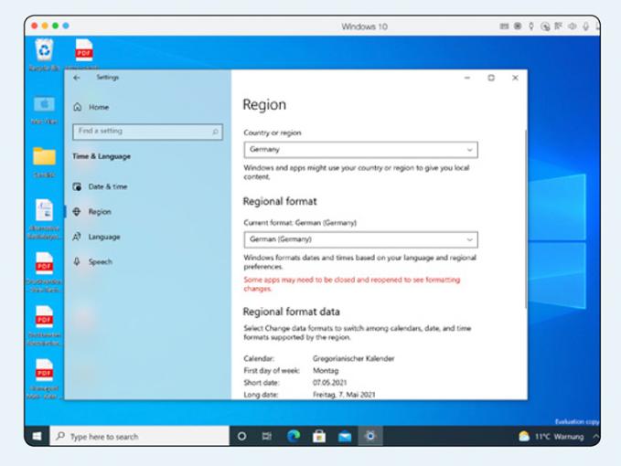Viewport: 621px width, 466px height.
Task: Click the Gregorianischer Kalender value
Action: point(353,358)
